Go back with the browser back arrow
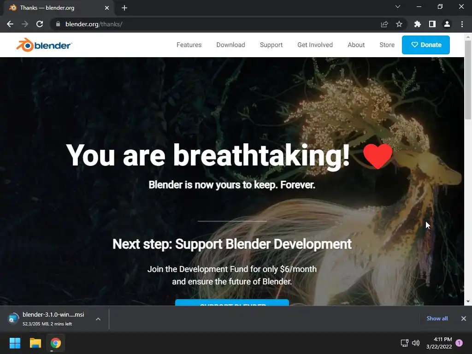The width and height of the screenshot is (472, 354). (x=10, y=24)
